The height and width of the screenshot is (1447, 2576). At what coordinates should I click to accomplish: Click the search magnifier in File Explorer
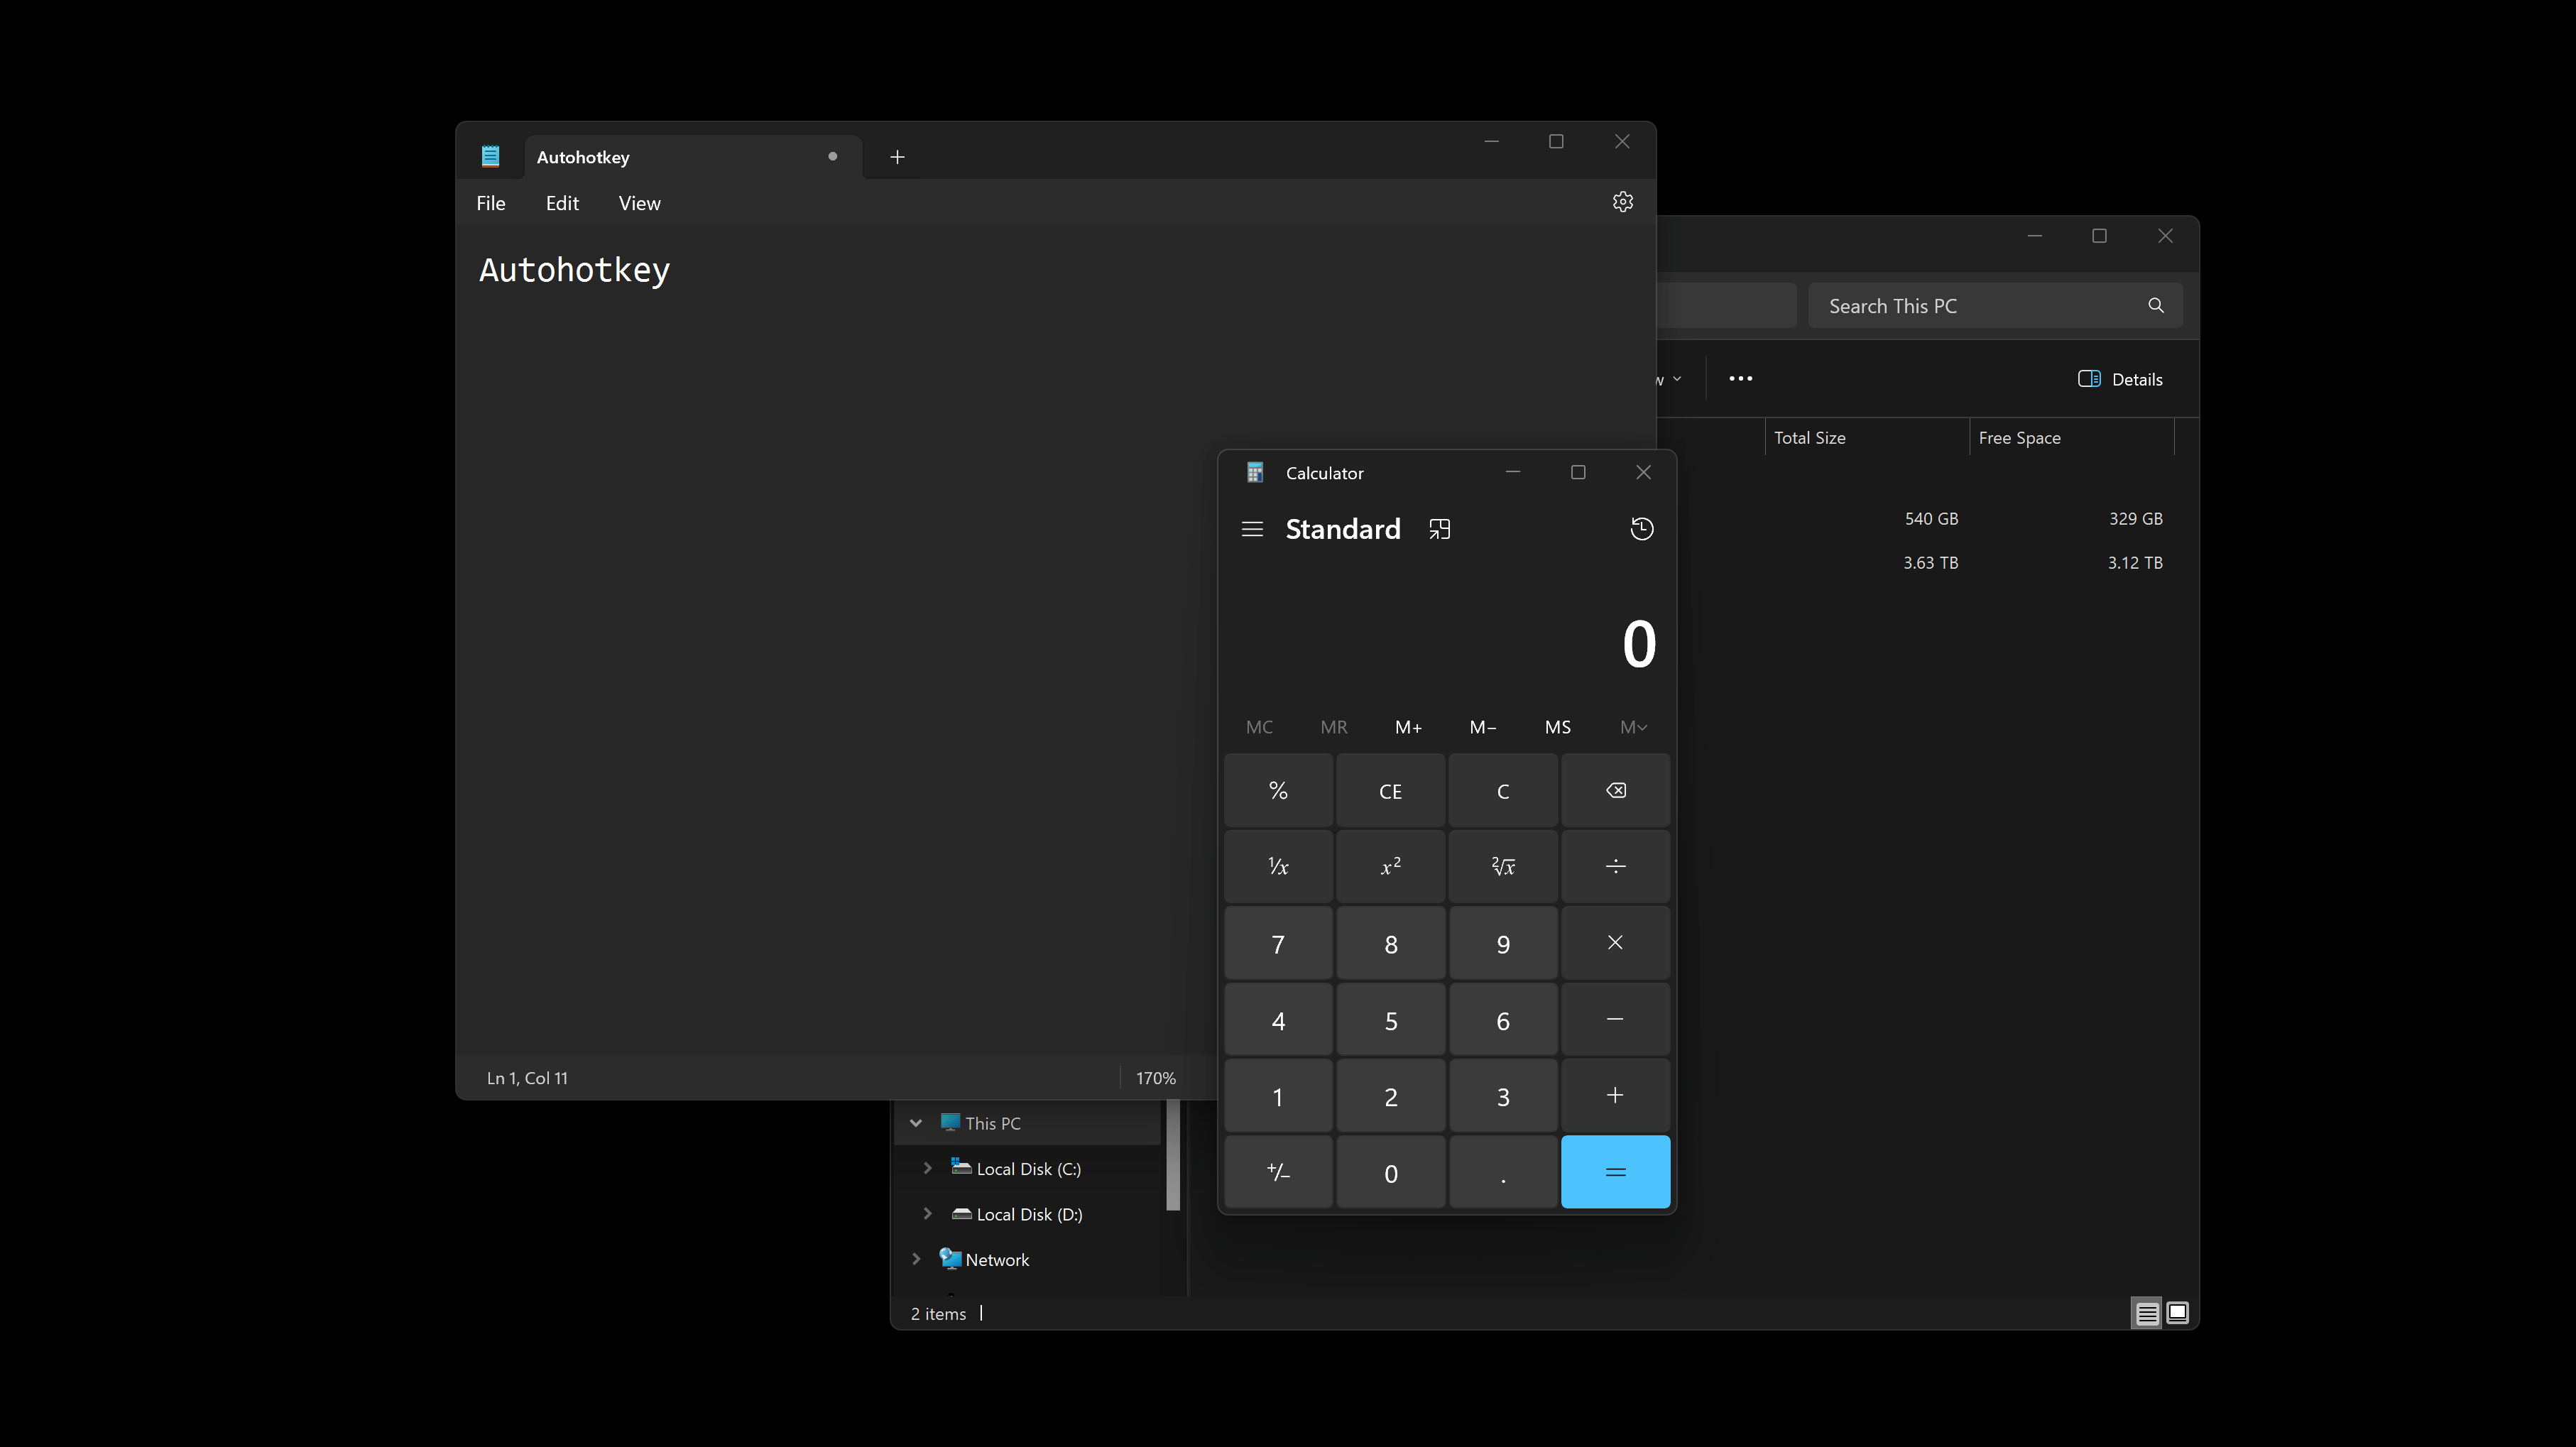(x=2155, y=306)
